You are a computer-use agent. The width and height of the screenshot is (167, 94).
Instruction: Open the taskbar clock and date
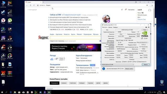click(x=159, y=92)
